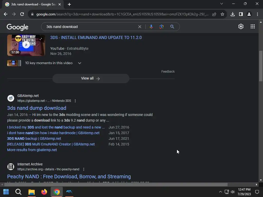Click the archive.org breadcrumb URL
This screenshot has height=197, width=263.
click(48, 169)
